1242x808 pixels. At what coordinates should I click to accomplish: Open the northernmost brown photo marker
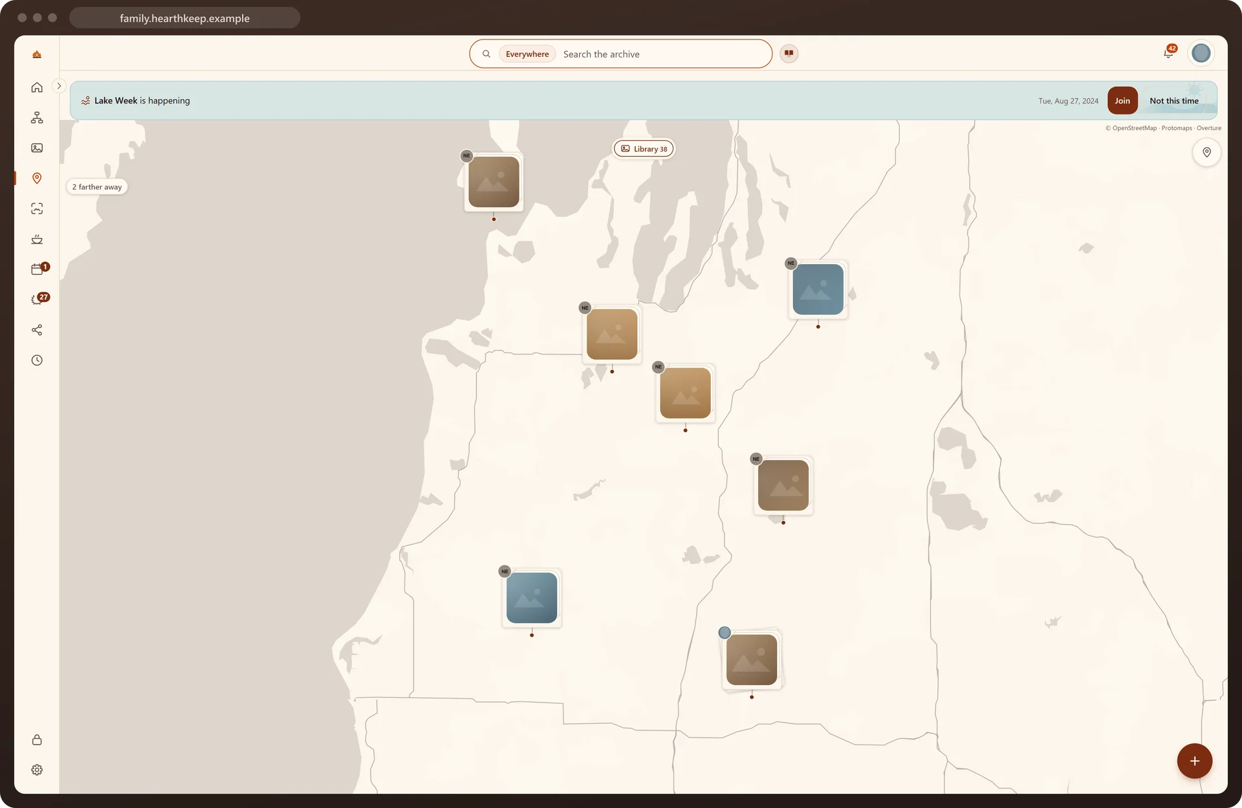click(494, 182)
